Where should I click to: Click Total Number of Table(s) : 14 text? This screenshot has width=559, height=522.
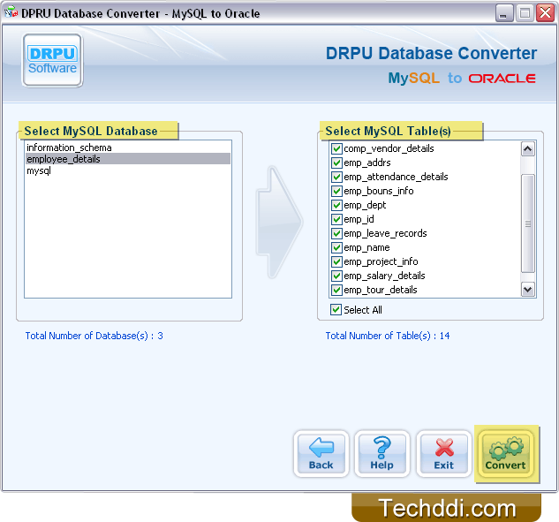coord(388,336)
